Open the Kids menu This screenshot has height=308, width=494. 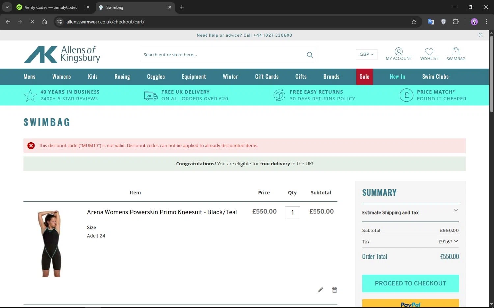93,77
